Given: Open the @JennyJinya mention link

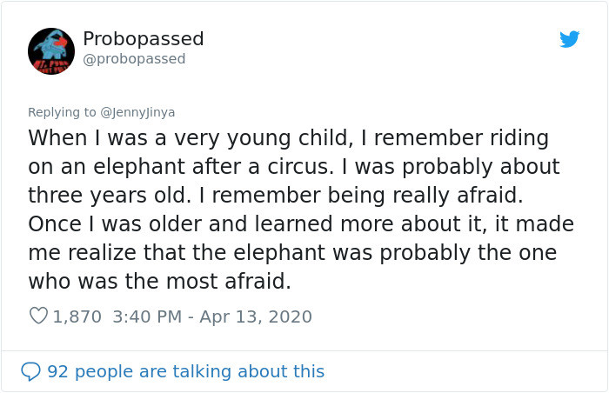Looking at the screenshot, I should point(137,112).
